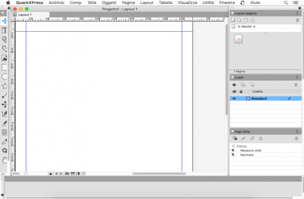Click the Cerca search field
This screenshot has width=304, height=199.
pos(266,146)
